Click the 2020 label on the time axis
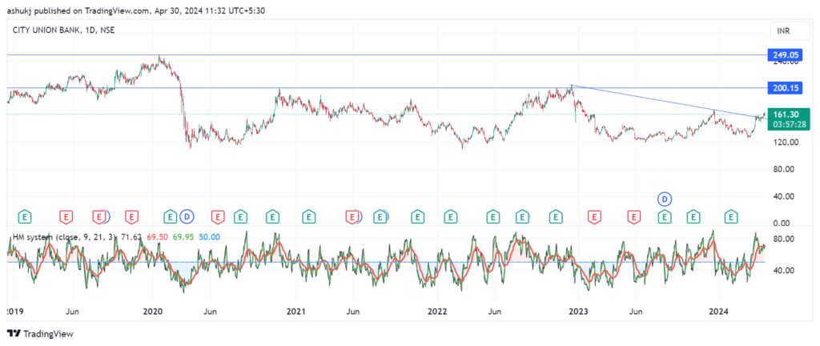The width and height of the screenshot is (820, 346). coord(152,312)
